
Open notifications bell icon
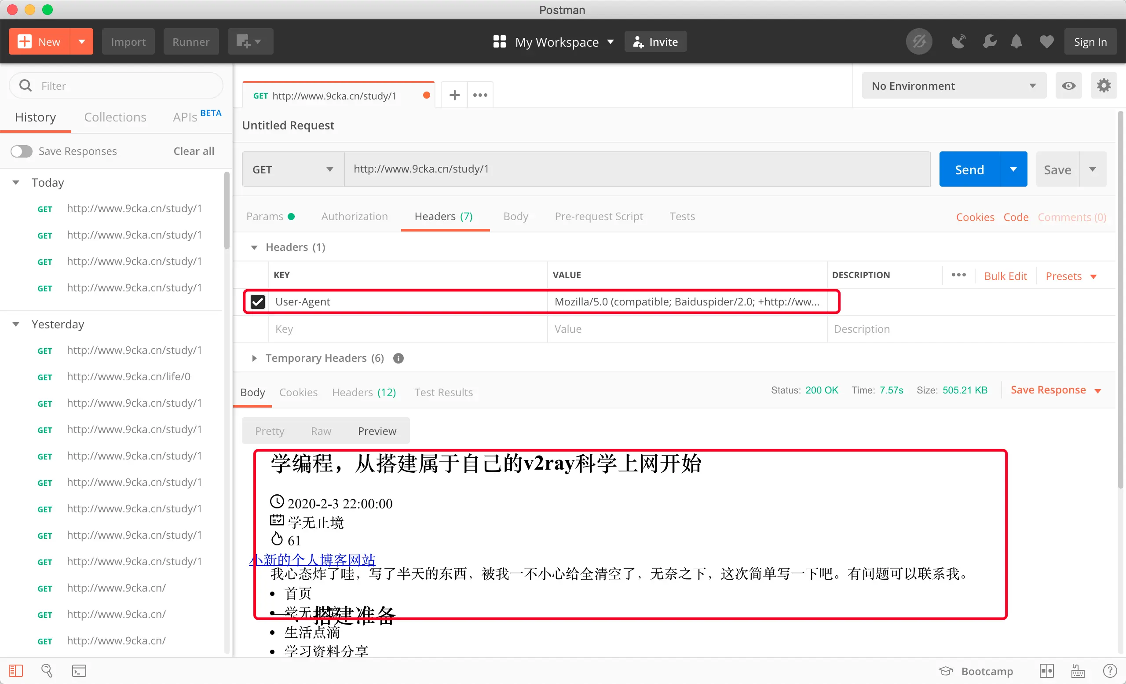1016,42
